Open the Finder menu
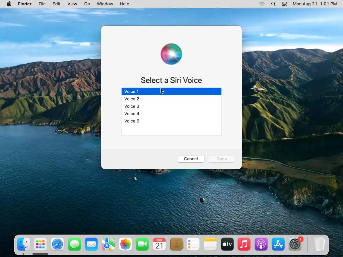 pos(25,4)
